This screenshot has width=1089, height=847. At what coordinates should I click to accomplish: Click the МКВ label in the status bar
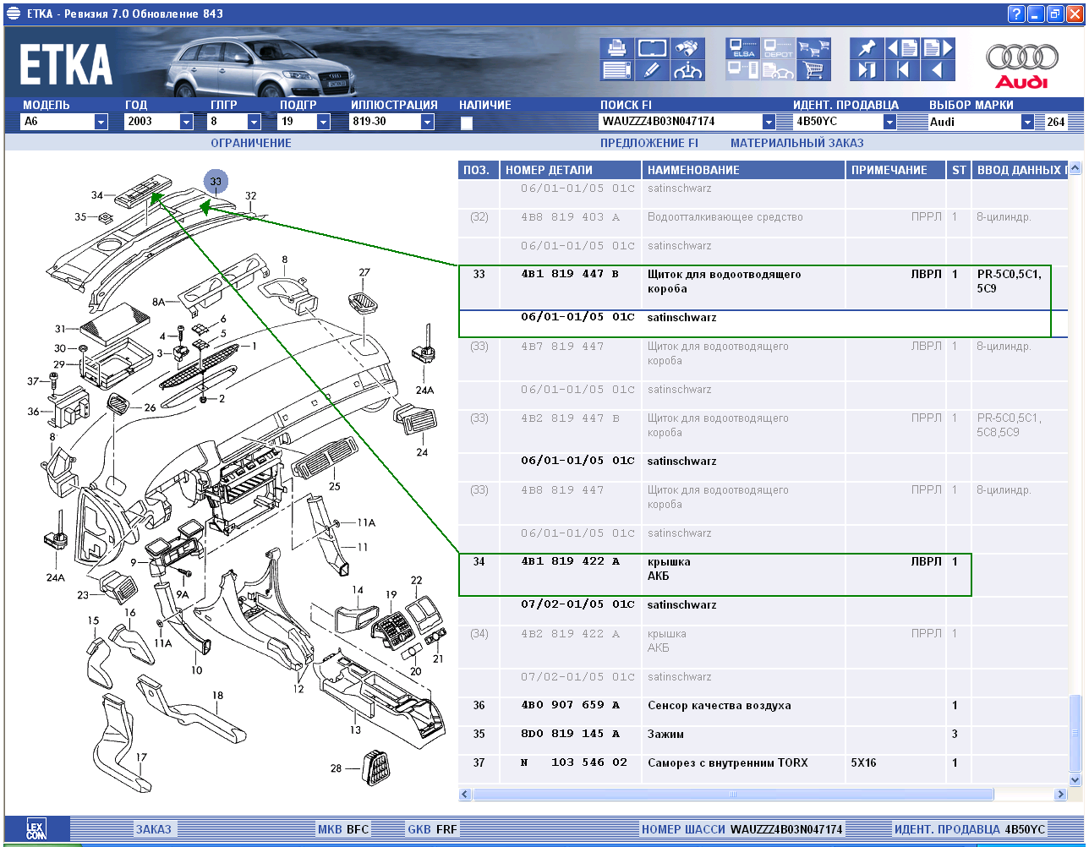pyautogui.click(x=331, y=829)
